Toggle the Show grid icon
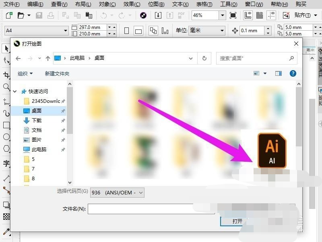 (x=260, y=15)
